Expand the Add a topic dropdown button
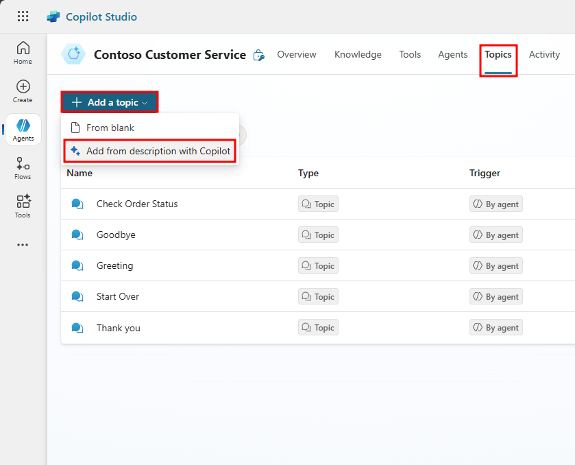Screen dimensions: 575x465 point(110,102)
